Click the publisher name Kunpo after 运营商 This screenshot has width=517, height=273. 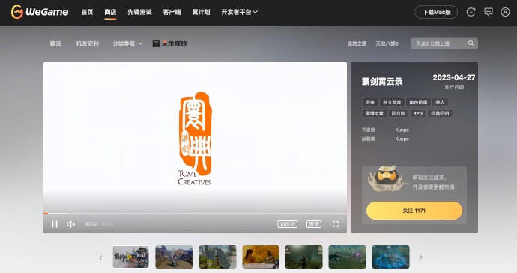[402, 139]
